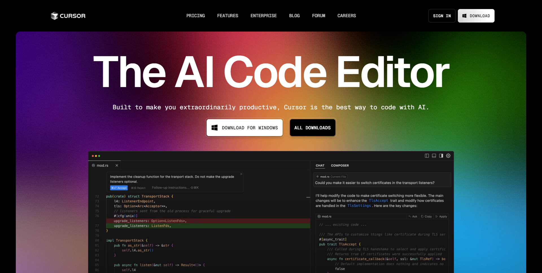Open the Features page

point(228,16)
